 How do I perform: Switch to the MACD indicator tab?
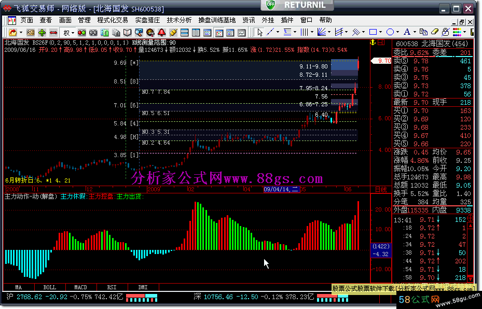point(81,287)
